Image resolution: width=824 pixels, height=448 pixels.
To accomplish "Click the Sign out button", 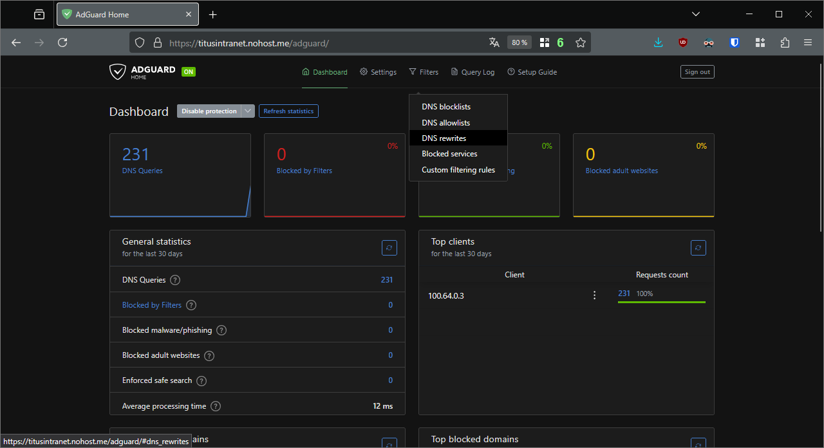I will [697, 72].
